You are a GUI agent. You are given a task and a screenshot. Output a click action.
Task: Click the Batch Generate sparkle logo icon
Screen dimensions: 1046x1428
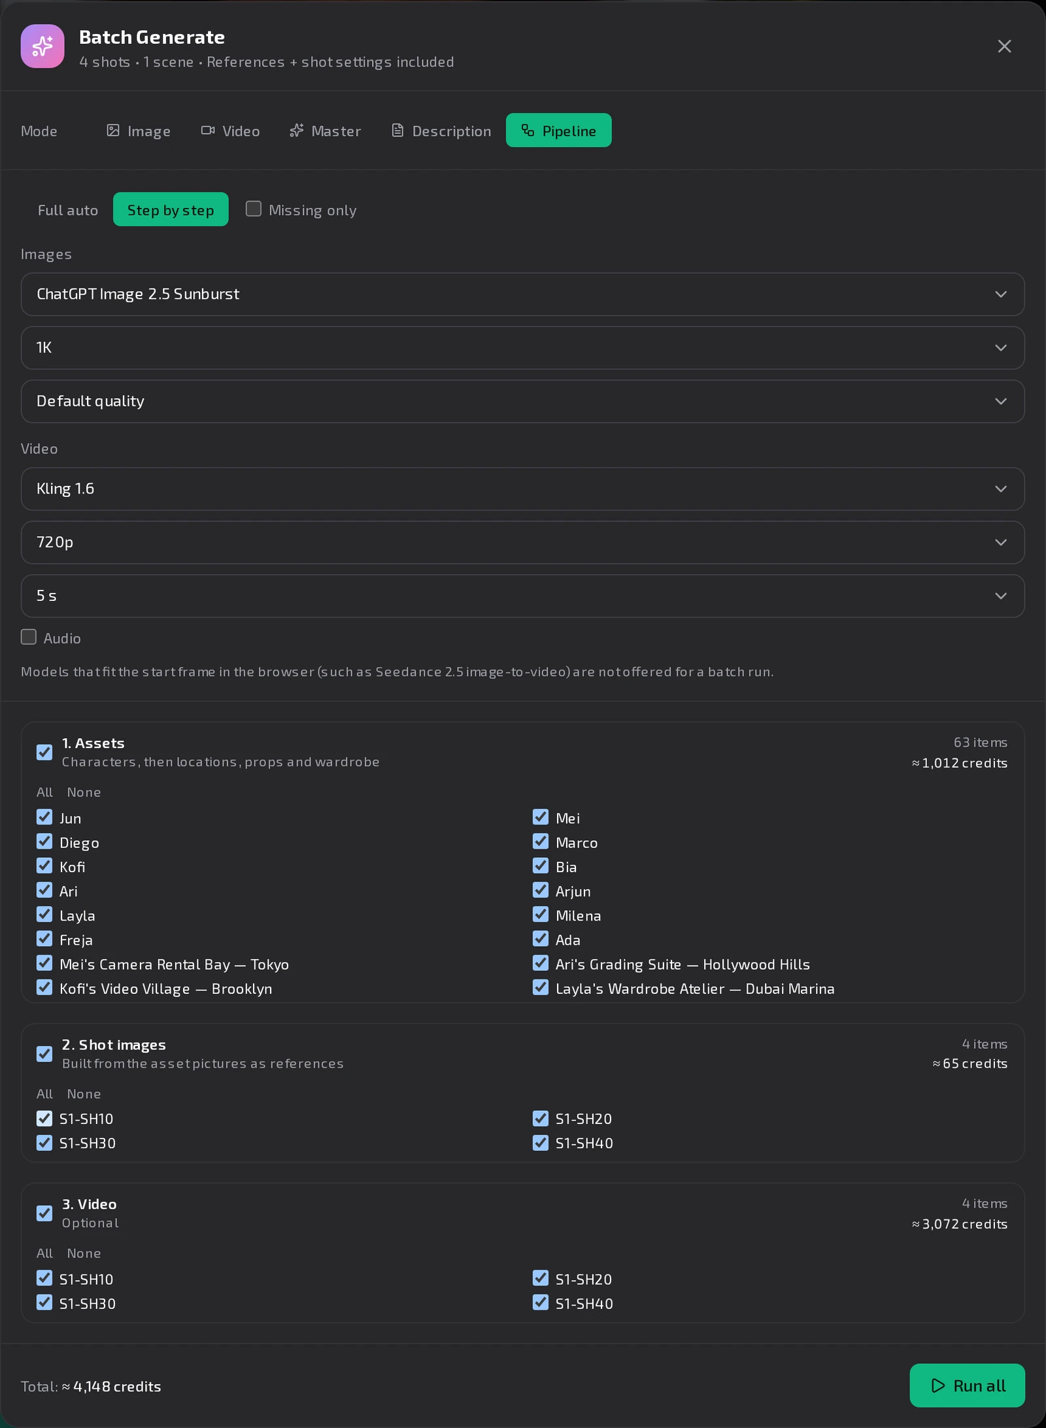coord(42,46)
